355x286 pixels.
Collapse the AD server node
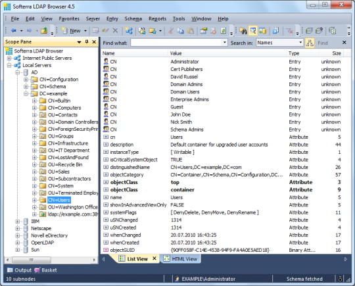18,72
